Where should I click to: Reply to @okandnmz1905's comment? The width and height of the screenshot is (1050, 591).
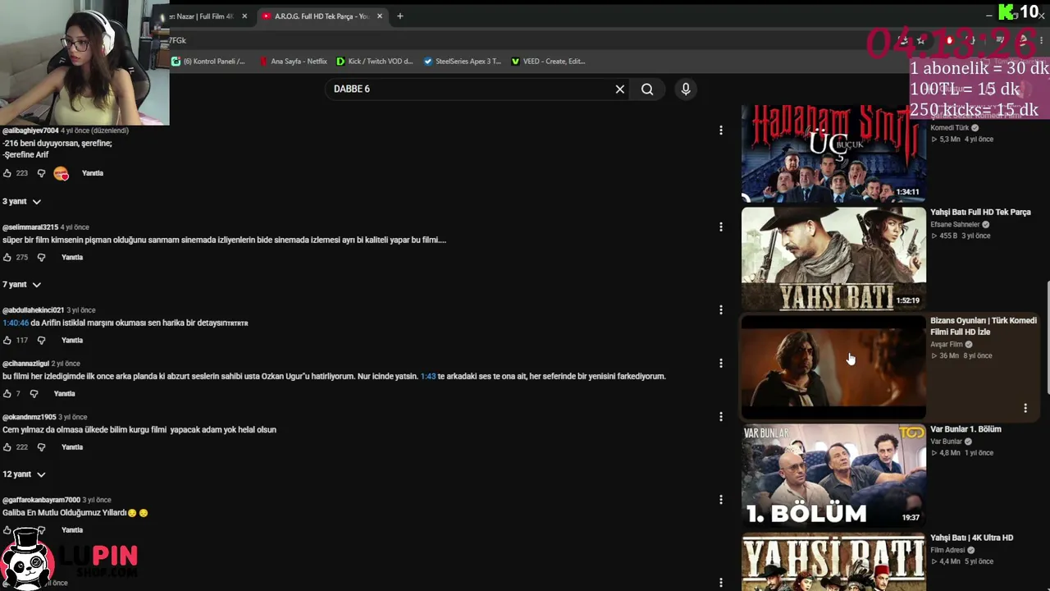(x=72, y=447)
